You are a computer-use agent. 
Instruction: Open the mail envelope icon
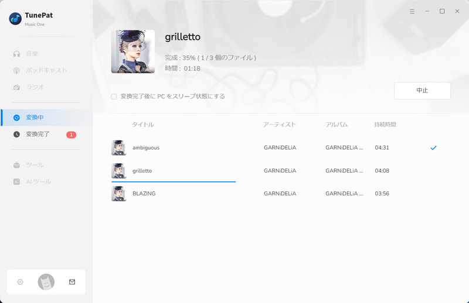(x=72, y=282)
